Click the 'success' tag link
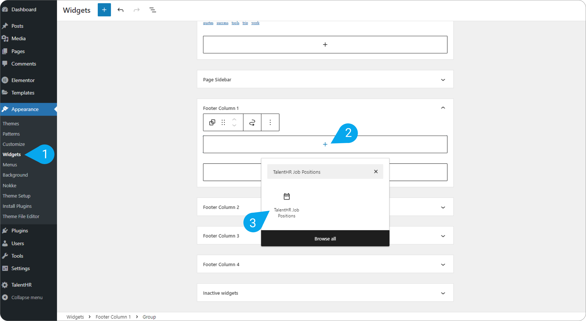 [x=222, y=23]
